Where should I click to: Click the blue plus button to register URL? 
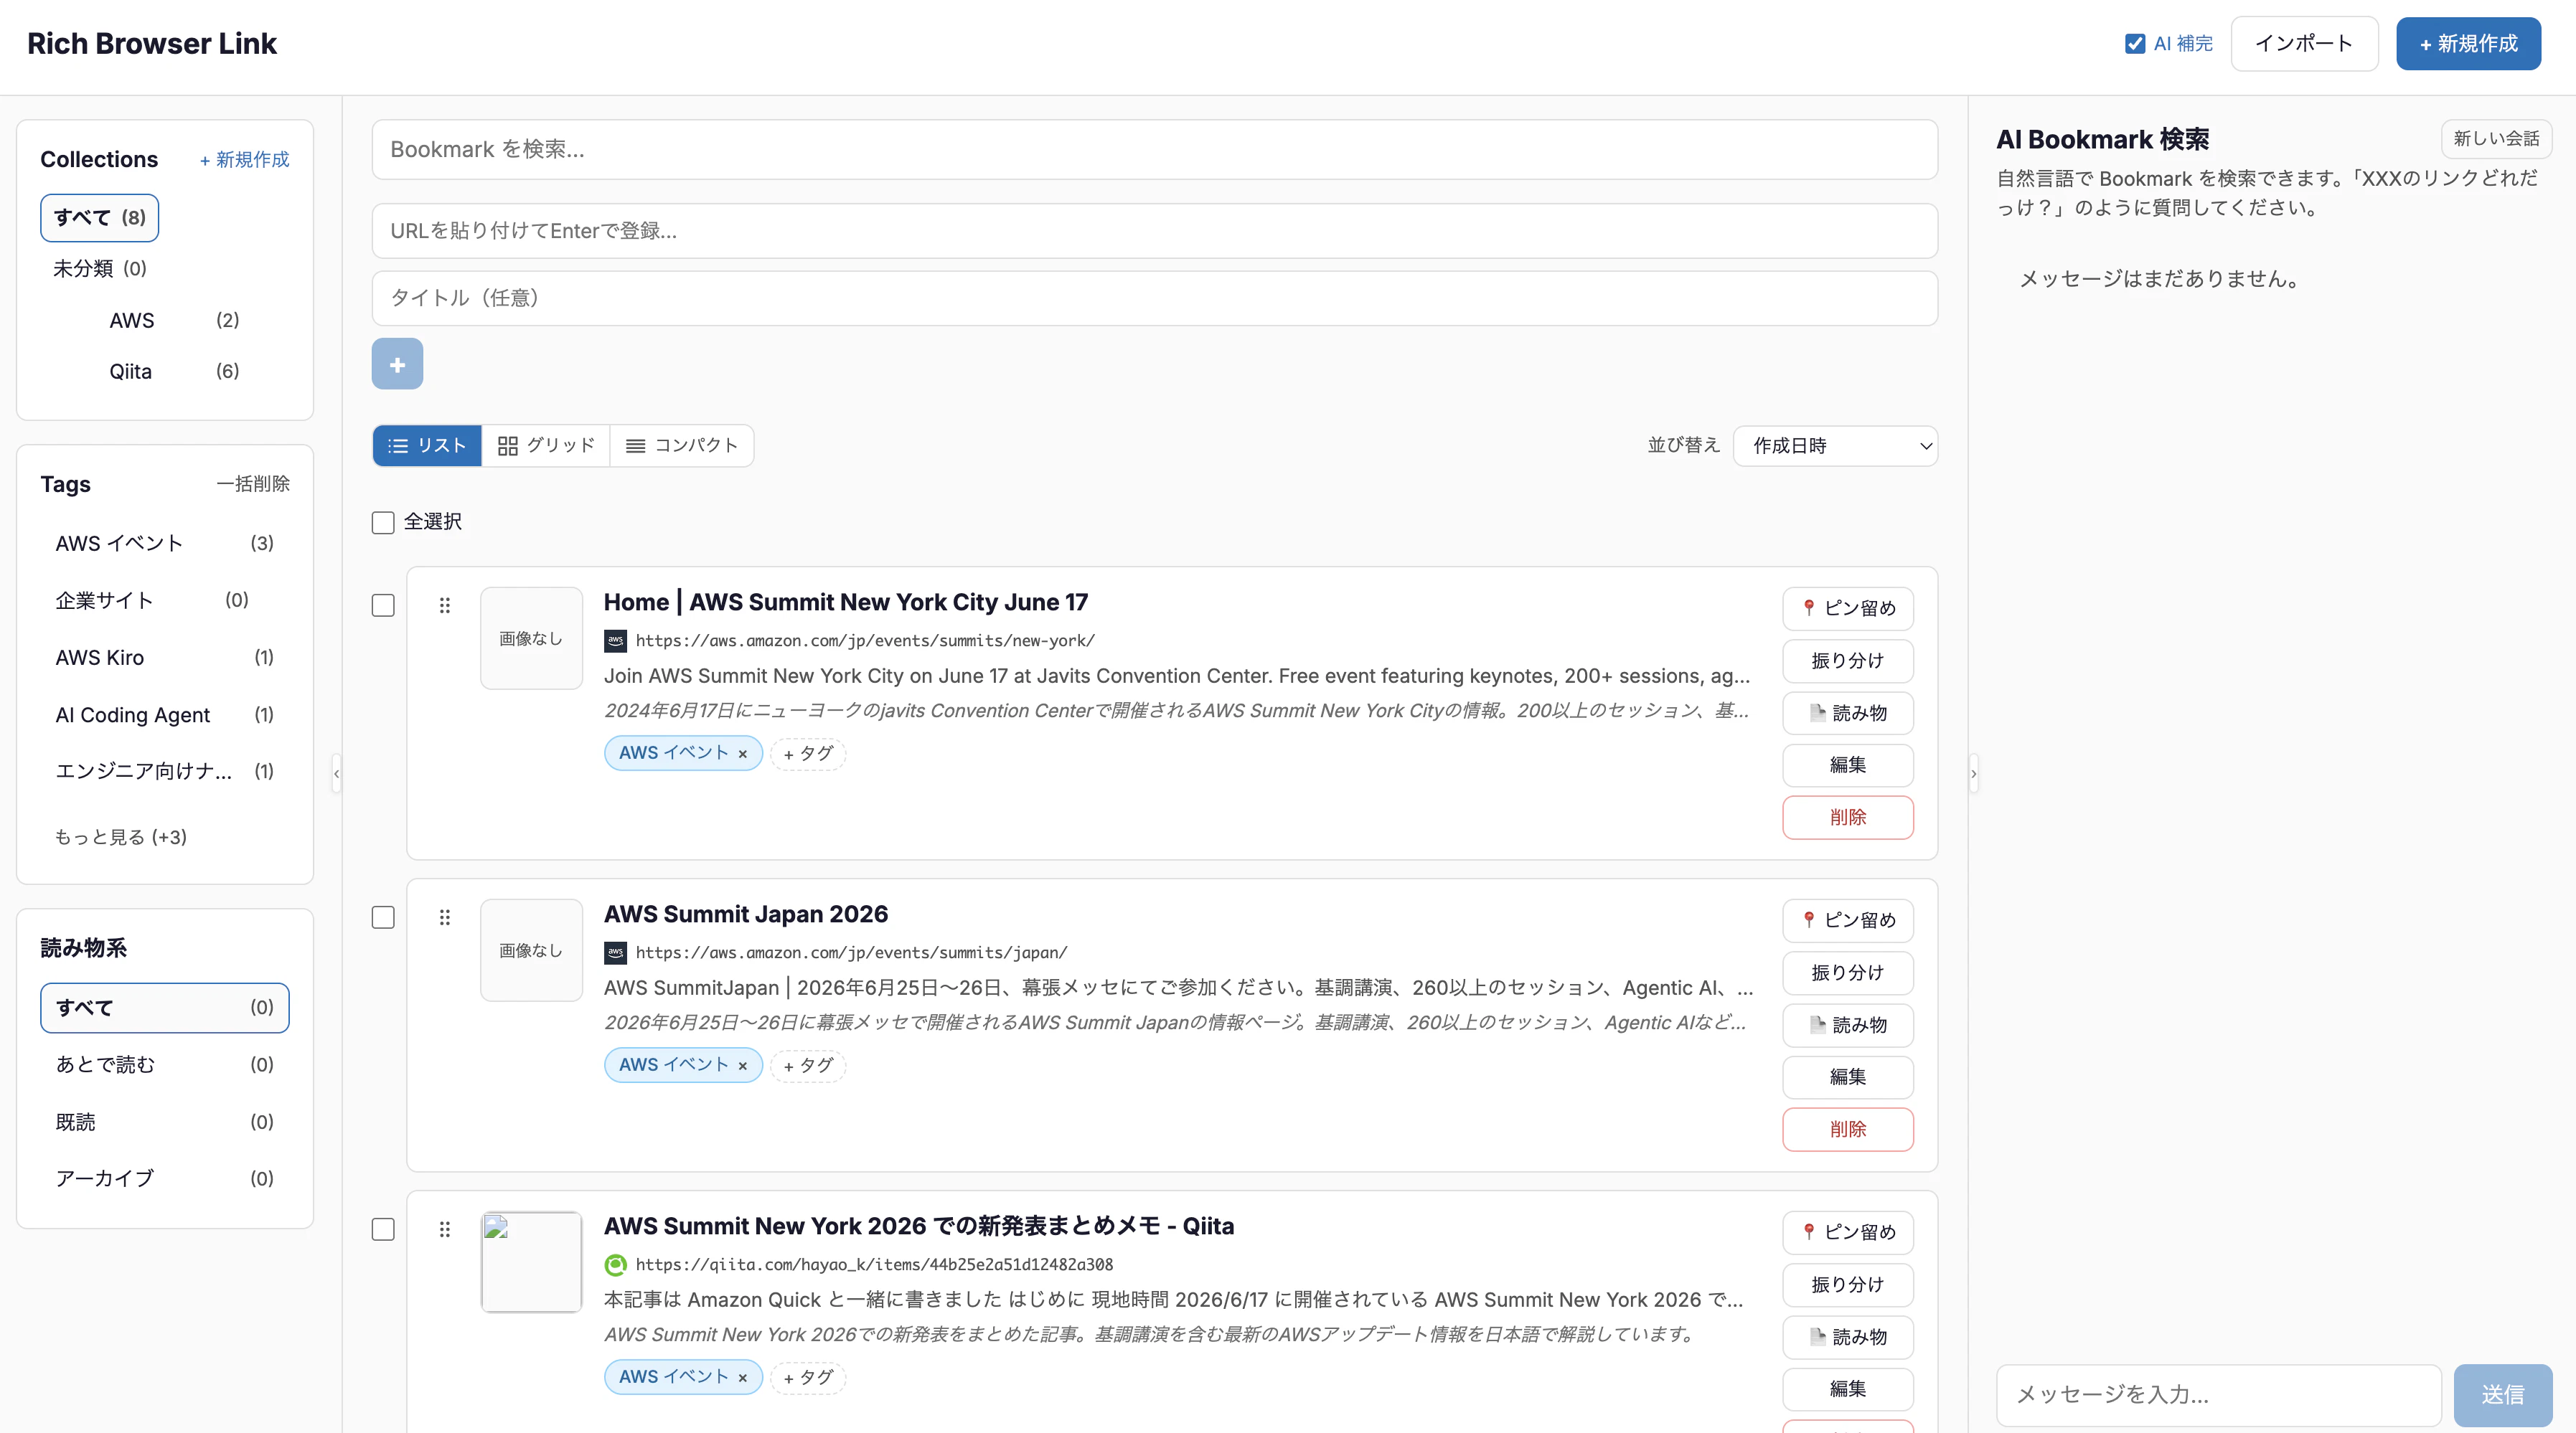[x=397, y=364]
